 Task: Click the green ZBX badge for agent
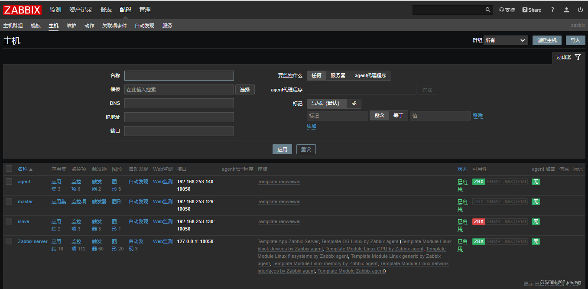[479, 182]
